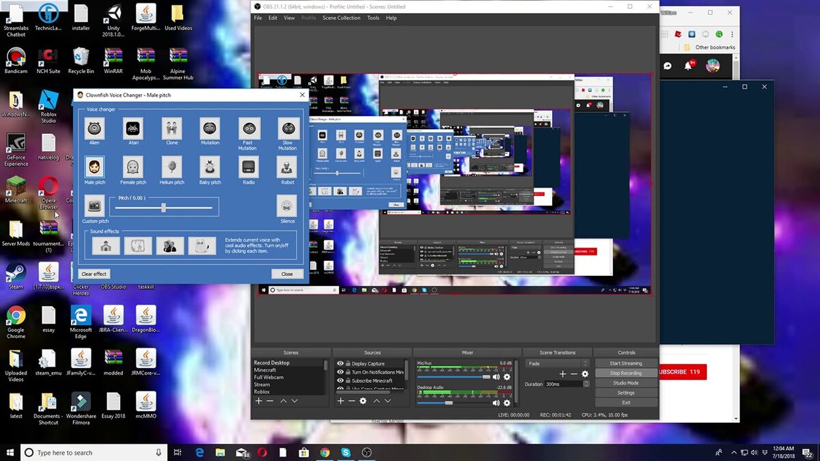The height and width of the screenshot is (461, 820).
Task: Move selected scene down with the arrow
Action: pyautogui.click(x=295, y=401)
